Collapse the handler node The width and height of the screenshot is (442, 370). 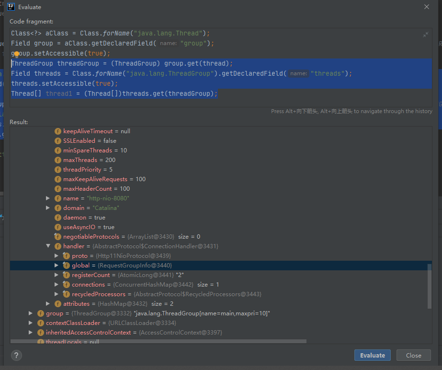coord(48,246)
